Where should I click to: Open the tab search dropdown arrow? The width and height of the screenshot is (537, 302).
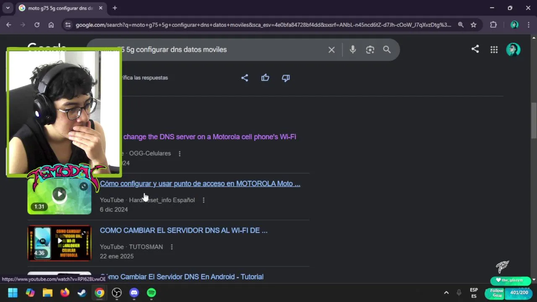(8, 8)
